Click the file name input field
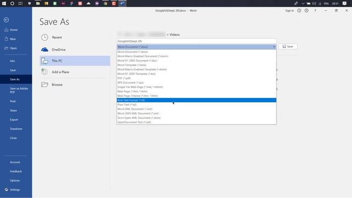The width and height of the screenshot is (352, 198). point(197,41)
